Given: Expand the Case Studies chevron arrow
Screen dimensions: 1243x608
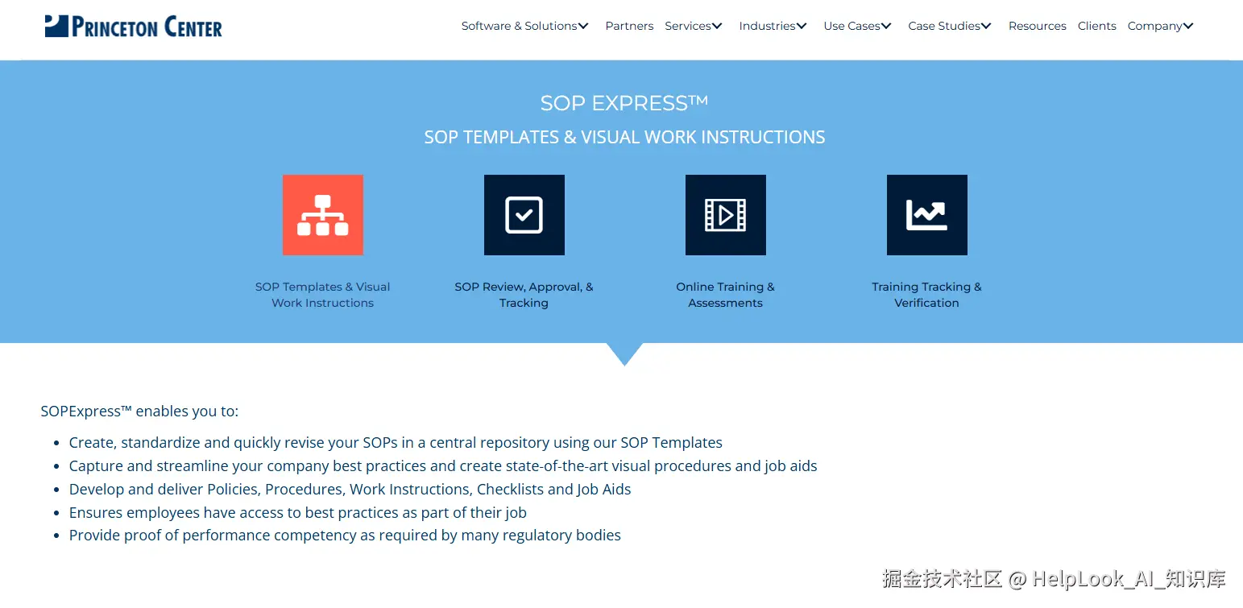Looking at the screenshot, I should [x=986, y=26].
